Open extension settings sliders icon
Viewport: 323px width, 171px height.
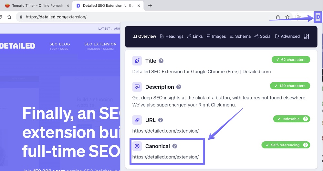click(307, 37)
